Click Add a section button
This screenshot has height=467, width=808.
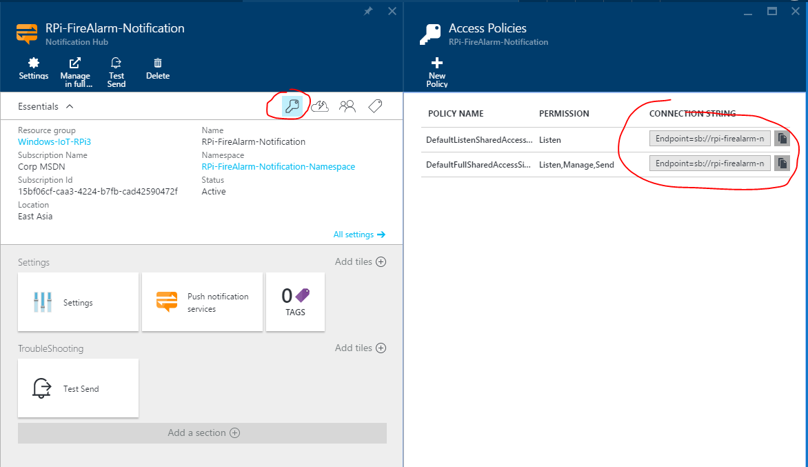202,433
